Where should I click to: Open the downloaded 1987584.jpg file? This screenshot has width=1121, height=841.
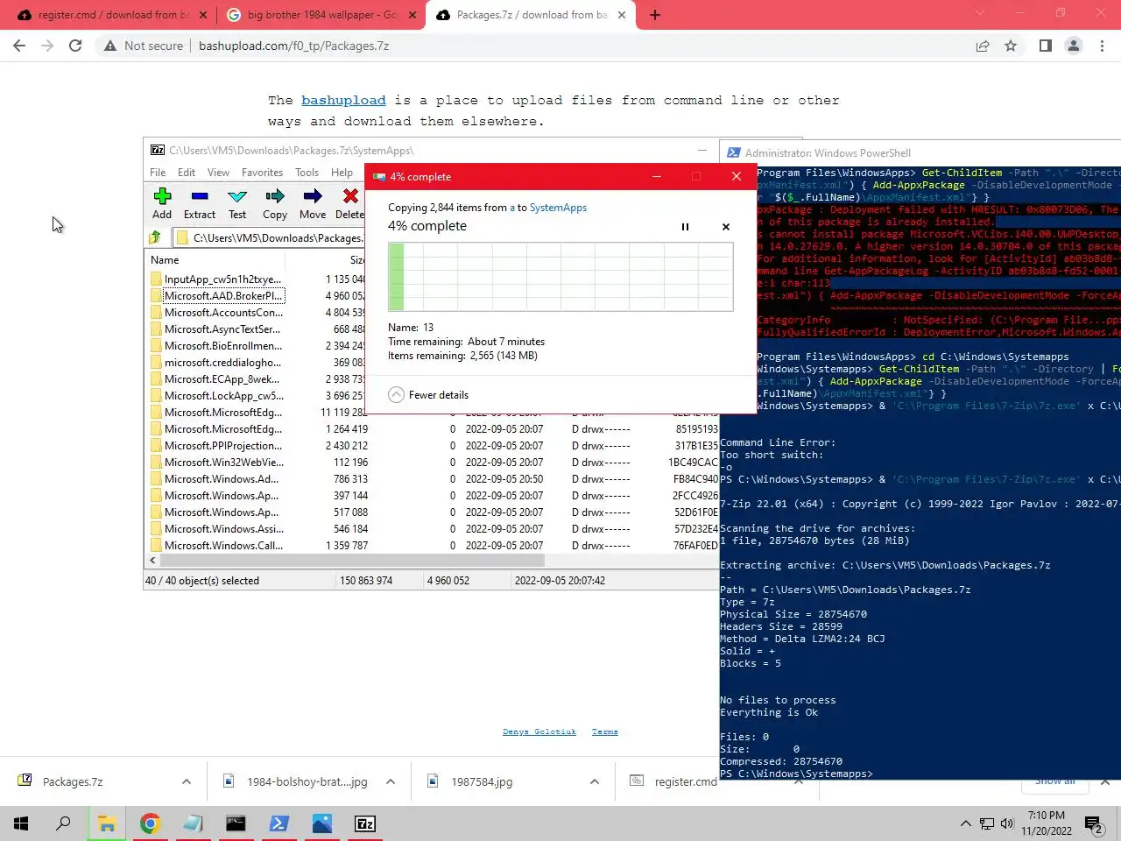tap(482, 781)
